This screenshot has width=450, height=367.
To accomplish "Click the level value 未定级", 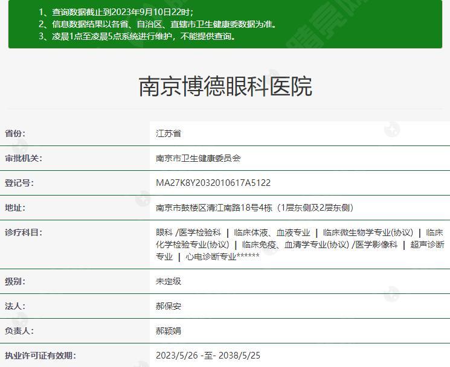I will coord(169,281).
